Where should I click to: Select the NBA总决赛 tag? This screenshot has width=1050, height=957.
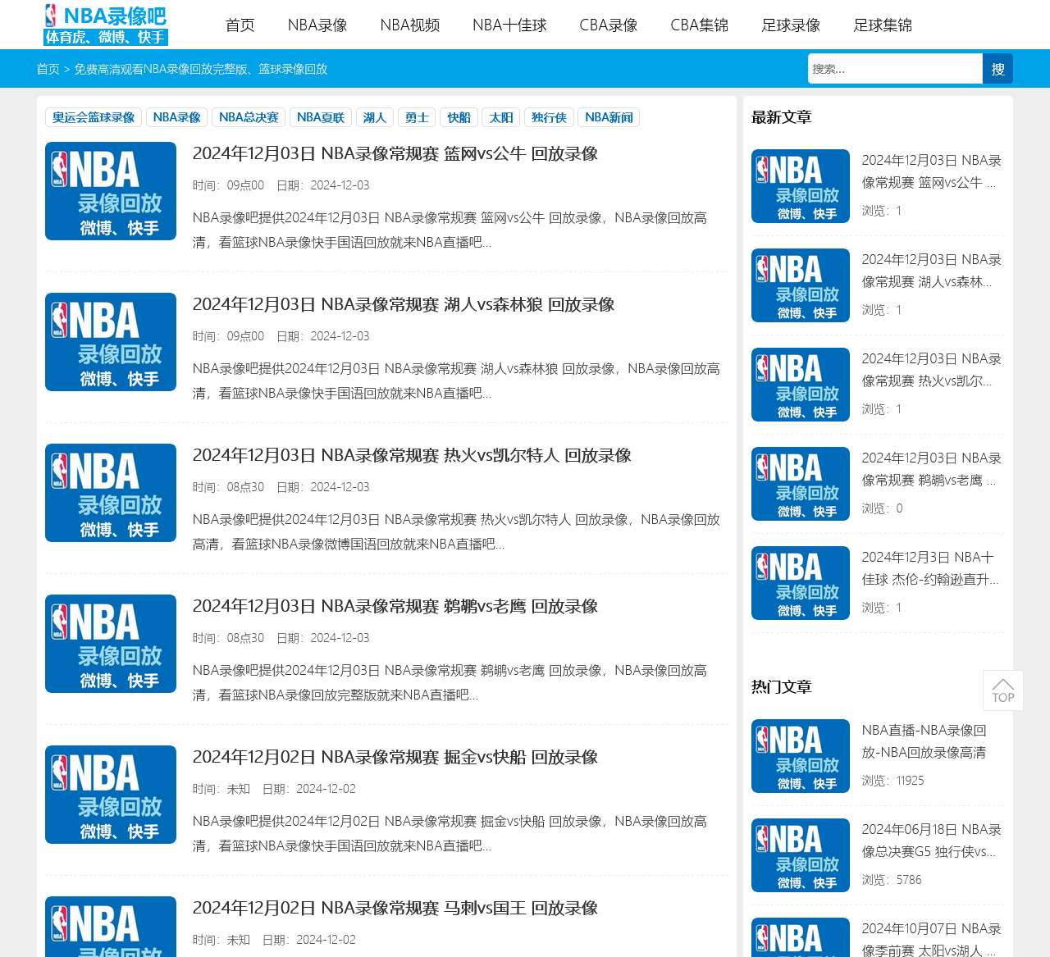tap(249, 117)
